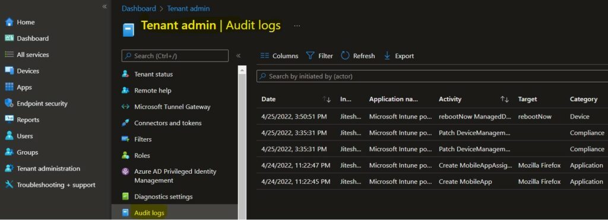The width and height of the screenshot is (608, 220).
Task: Click the Create MobileApp activity cell
Action: [x=465, y=181]
